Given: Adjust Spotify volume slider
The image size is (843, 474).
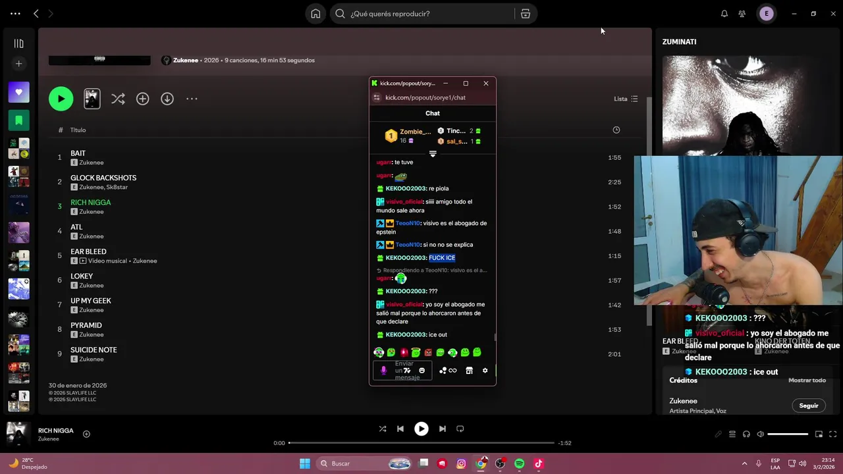Looking at the screenshot, I should (788, 434).
